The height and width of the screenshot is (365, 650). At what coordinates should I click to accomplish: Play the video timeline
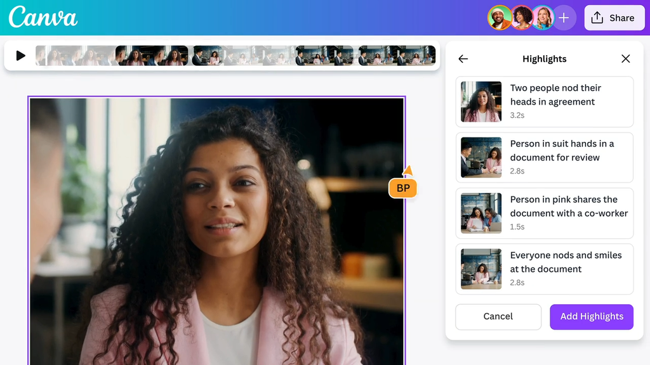20,56
